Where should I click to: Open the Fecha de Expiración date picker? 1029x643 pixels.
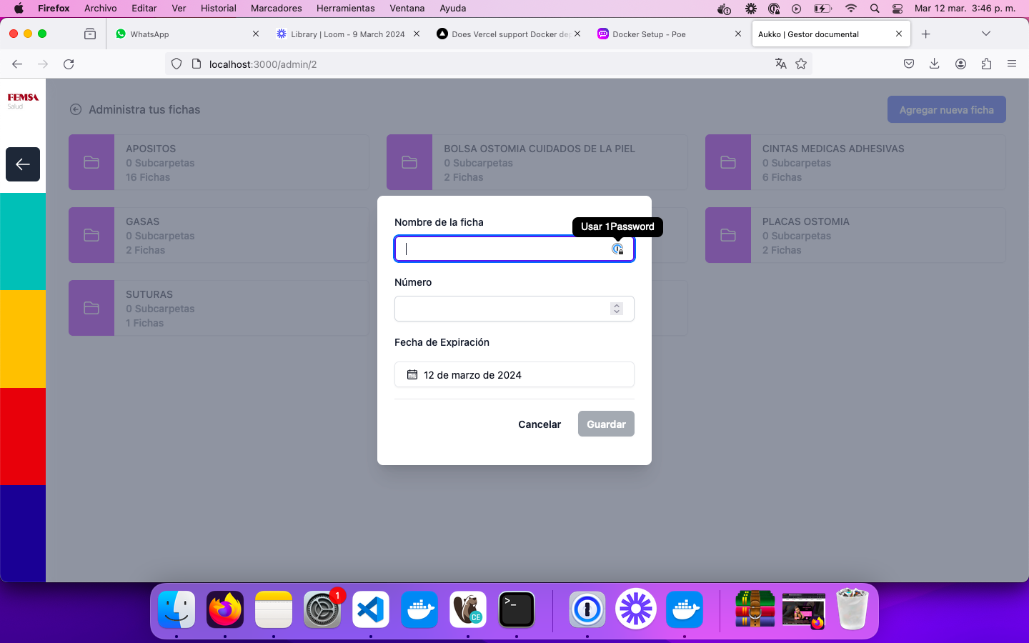click(514, 375)
